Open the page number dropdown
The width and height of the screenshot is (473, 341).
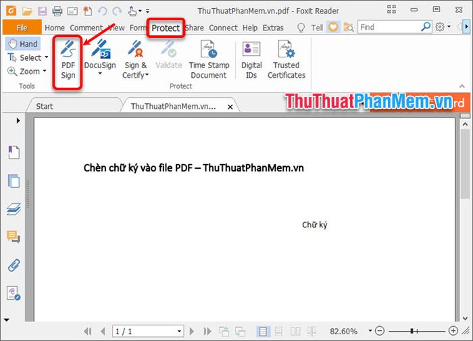tap(179, 332)
